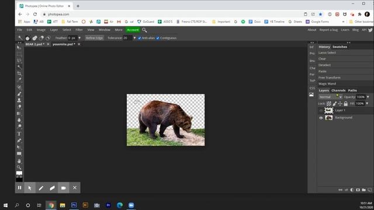Select the Move tool in the toolbar
This screenshot has height=210, width=374.
(19, 48)
